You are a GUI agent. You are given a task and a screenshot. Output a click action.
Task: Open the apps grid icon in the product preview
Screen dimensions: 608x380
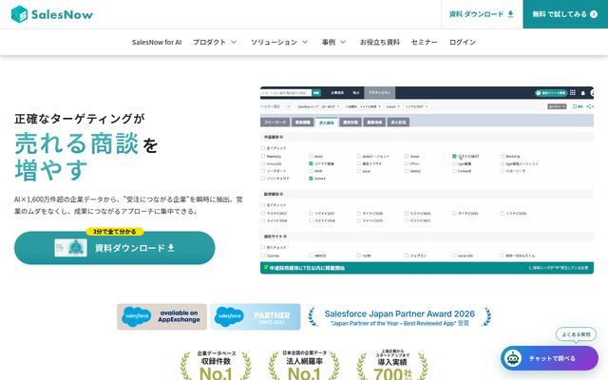click(573, 93)
